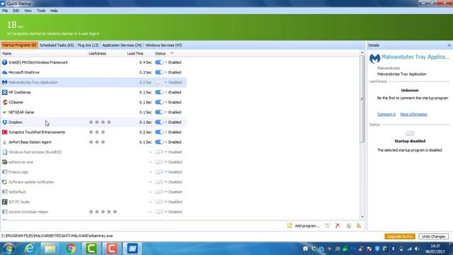
Task: Click the Dropbox row icon
Action: [4, 123]
